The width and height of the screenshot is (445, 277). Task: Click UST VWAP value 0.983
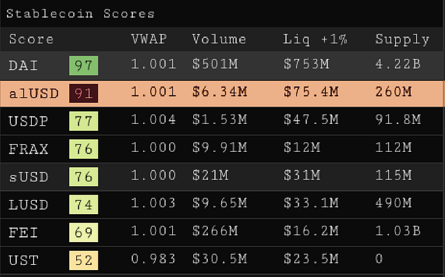click(153, 259)
